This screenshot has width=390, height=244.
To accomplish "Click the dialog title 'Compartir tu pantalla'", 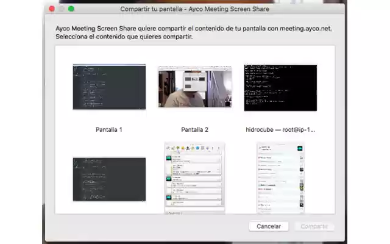I will click(x=151, y=9).
